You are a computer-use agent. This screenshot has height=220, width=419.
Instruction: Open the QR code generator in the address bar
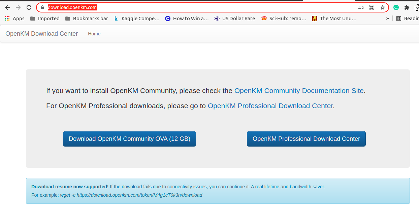click(x=372, y=7)
